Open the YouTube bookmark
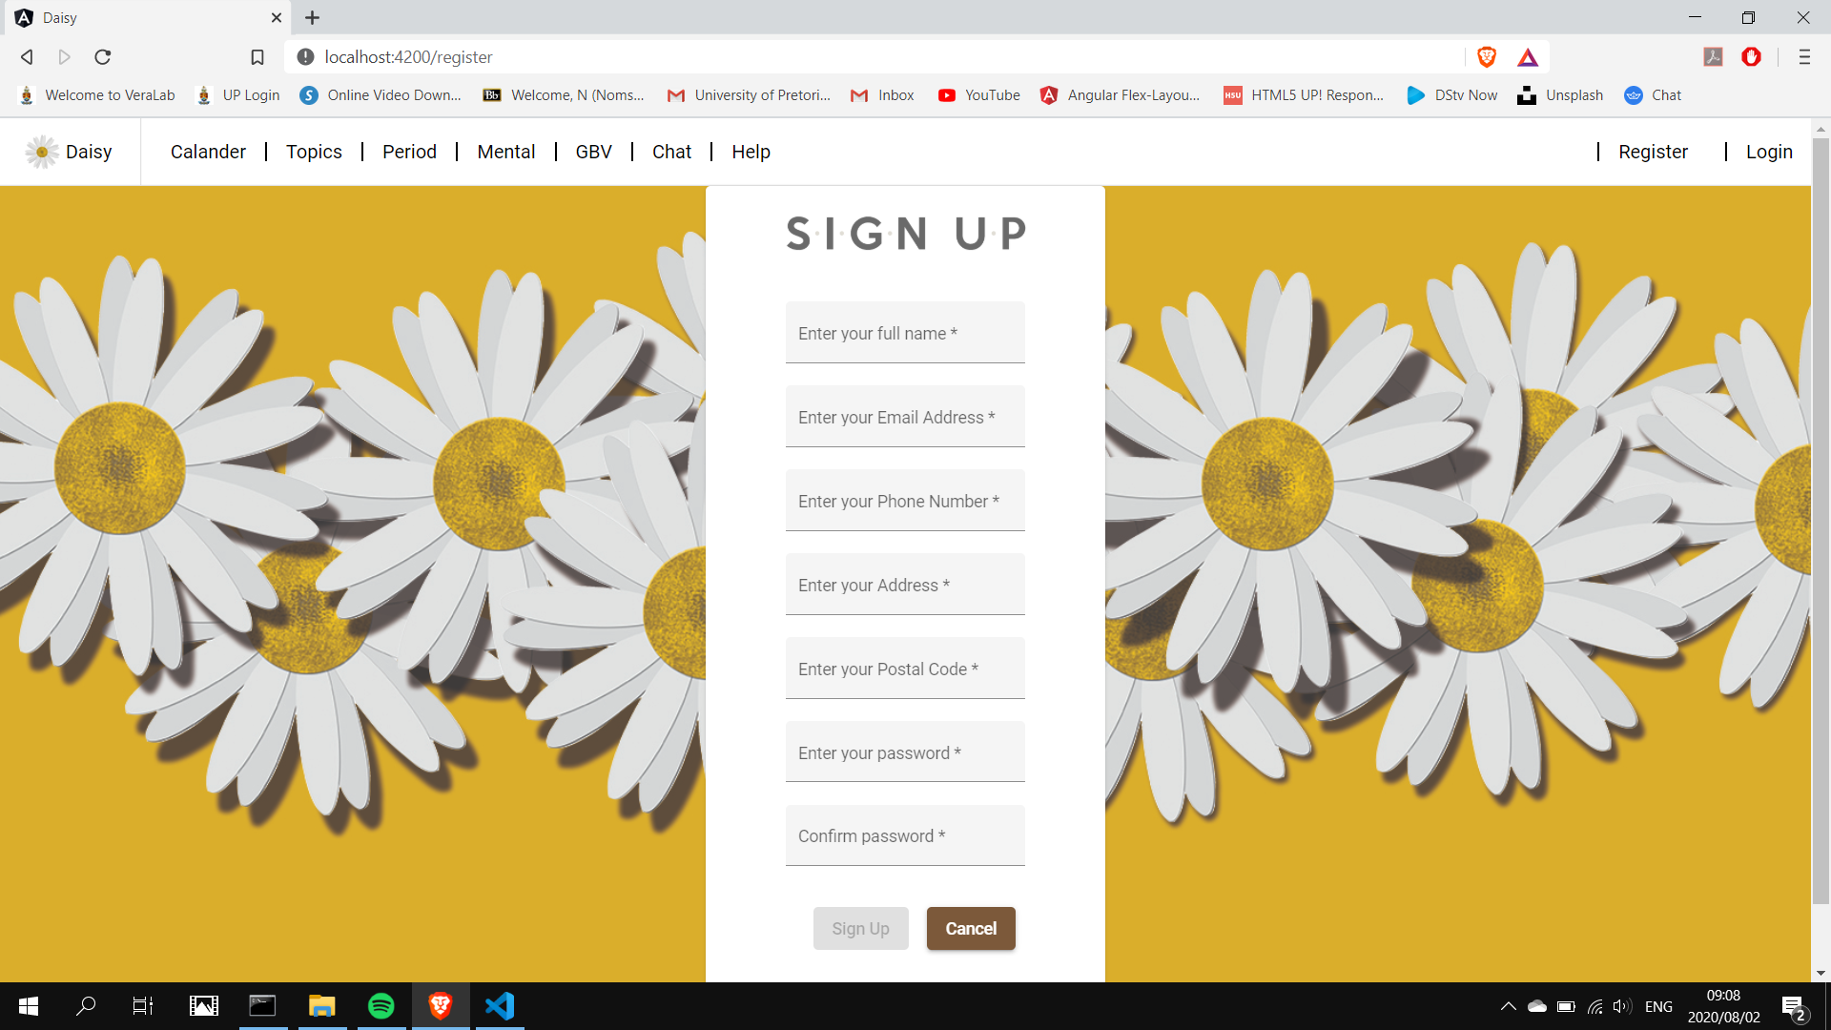The width and height of the screenshot is (1831, 1030). [x=978, y=95]
